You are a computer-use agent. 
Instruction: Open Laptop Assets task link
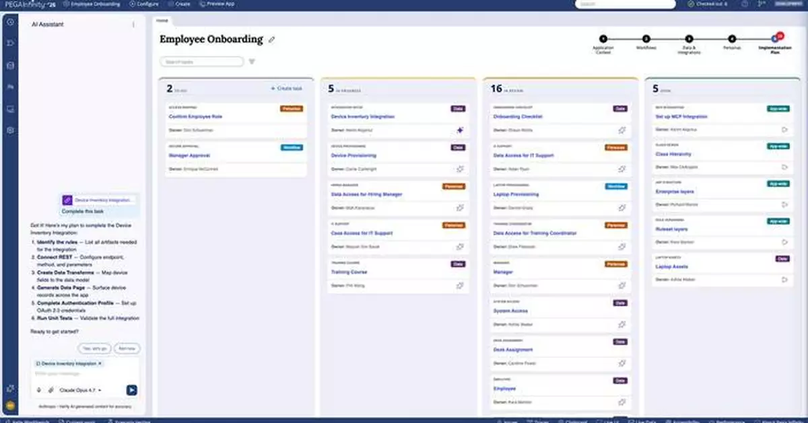(x=671, y=266)
